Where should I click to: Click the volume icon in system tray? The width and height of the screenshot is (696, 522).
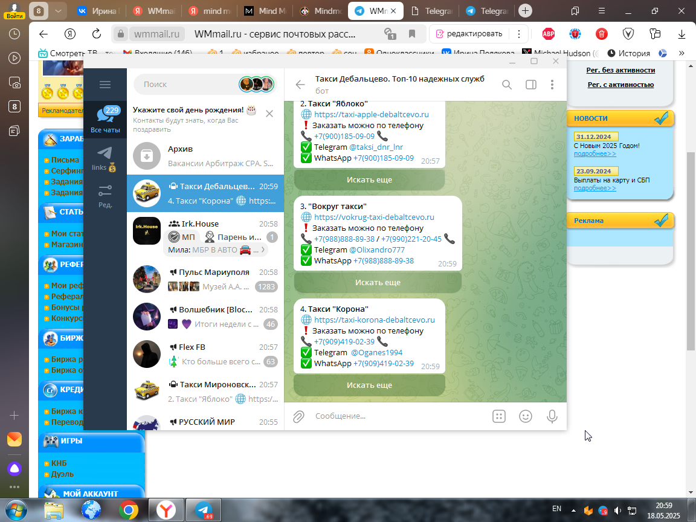point(617,511)
